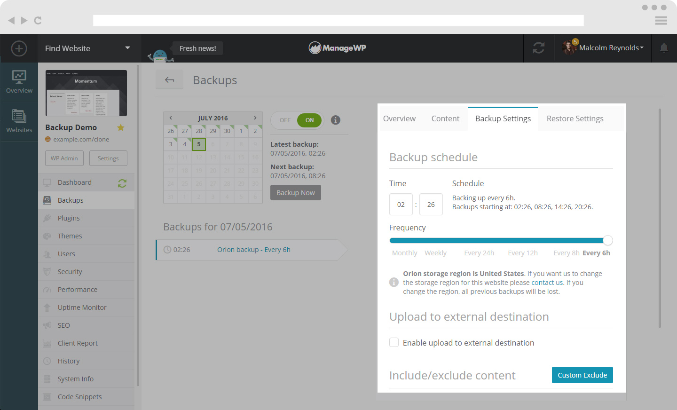677x410 pixels.
Task: Click the add website plus icon
Action: [x=19, y=48]
